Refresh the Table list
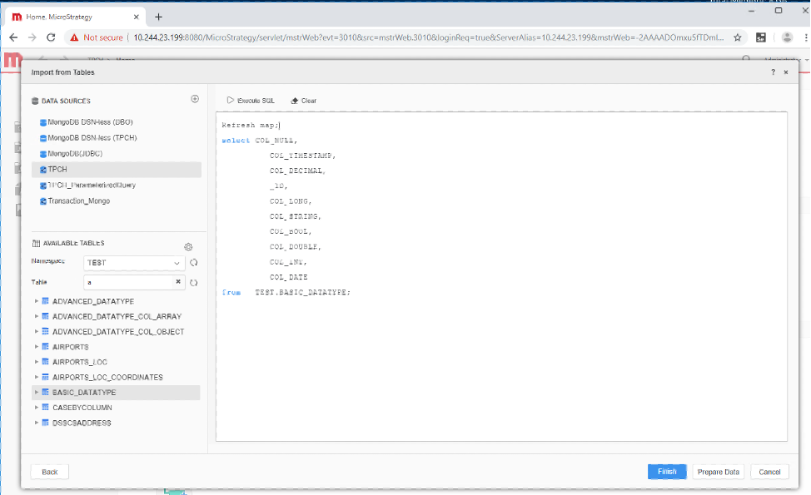The image size is (811, 495). pos(194,282)
